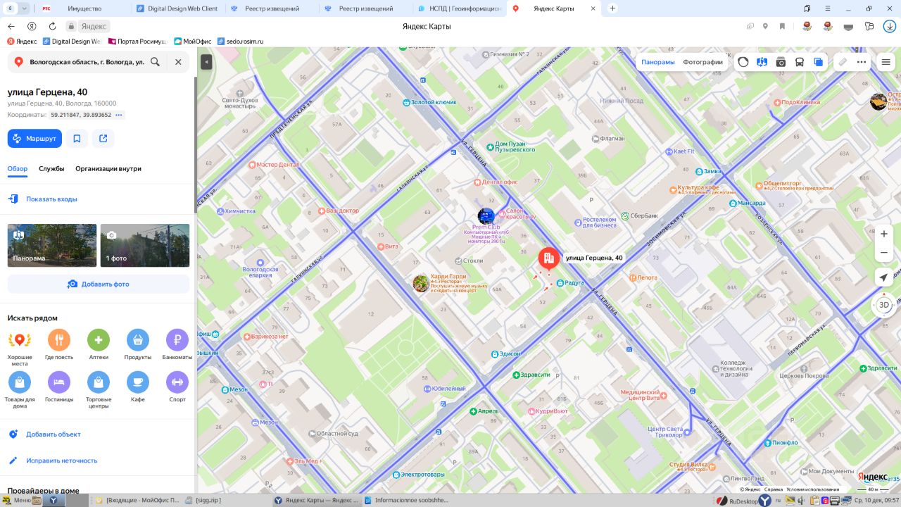The image size is (901, 507).
Task: Toggle the street panoramas layer icon
Action: (x=762, y=62)
